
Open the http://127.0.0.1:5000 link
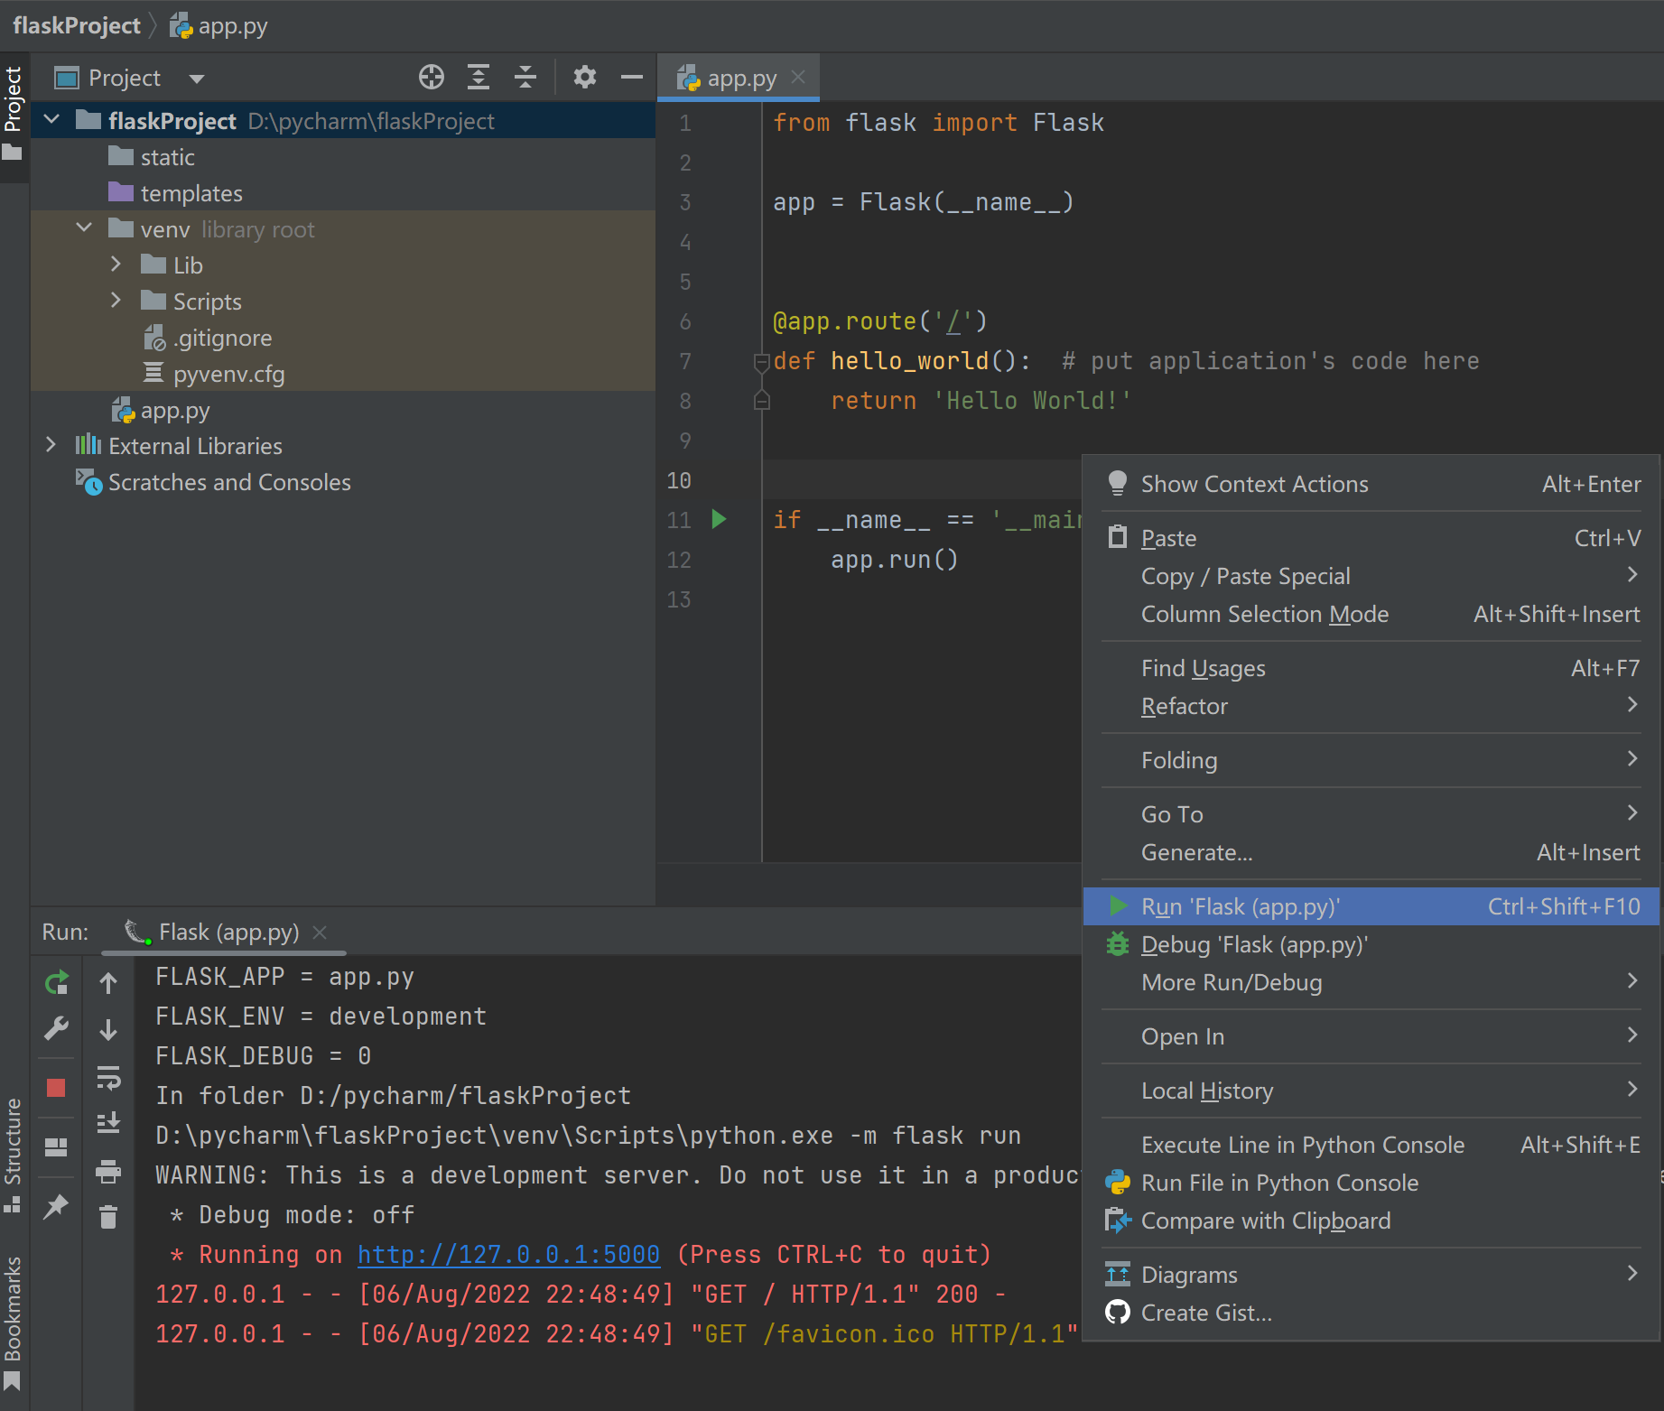[508, 1255]
